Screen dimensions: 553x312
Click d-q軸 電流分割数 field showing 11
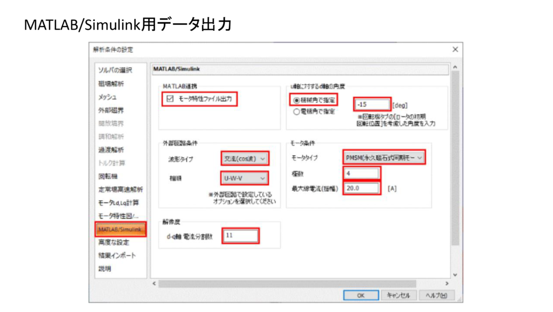click(241, 235)
